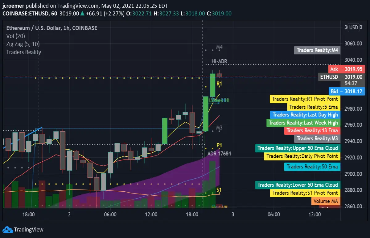Click the 54:37 candle countdown timer
The height and width of the screenshot is (238, 370).
click(351, 83)
